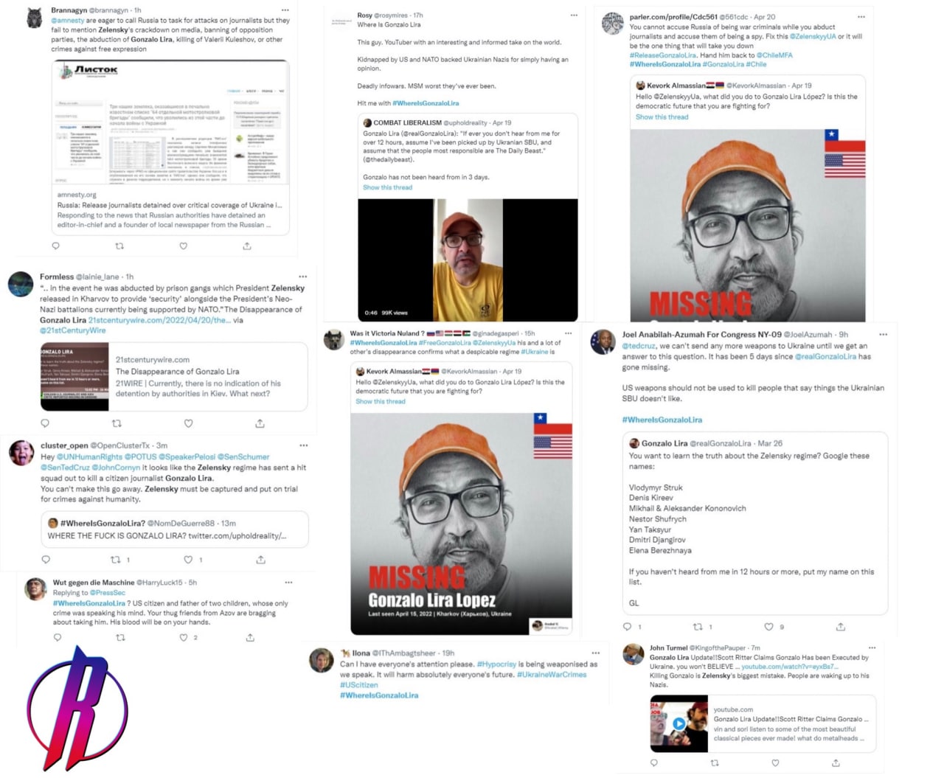The width and height of the screenshot is (944, 778).
Task: Like Brannagyn's tweet about Amnesty
Action: click(x=184, y=246)
